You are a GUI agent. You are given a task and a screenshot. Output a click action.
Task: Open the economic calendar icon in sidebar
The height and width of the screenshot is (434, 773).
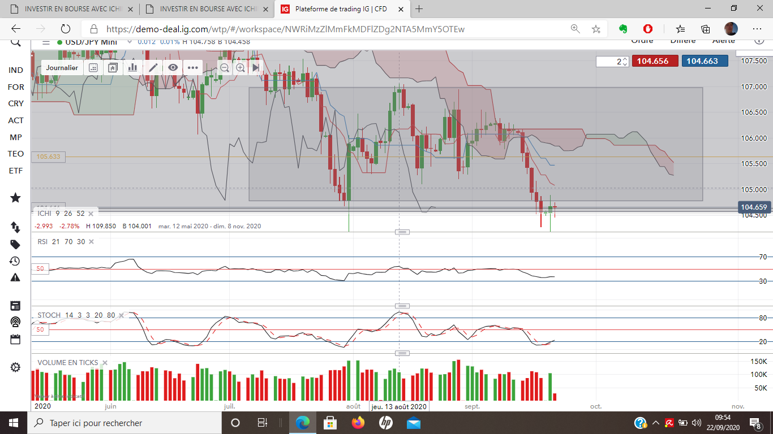[15, 339]
